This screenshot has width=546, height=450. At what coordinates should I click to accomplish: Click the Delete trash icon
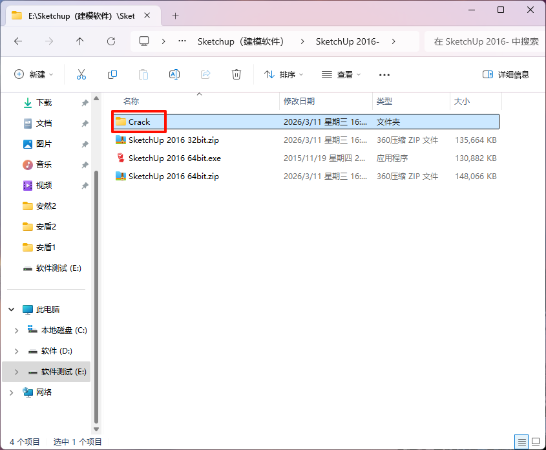coord(236,74)
